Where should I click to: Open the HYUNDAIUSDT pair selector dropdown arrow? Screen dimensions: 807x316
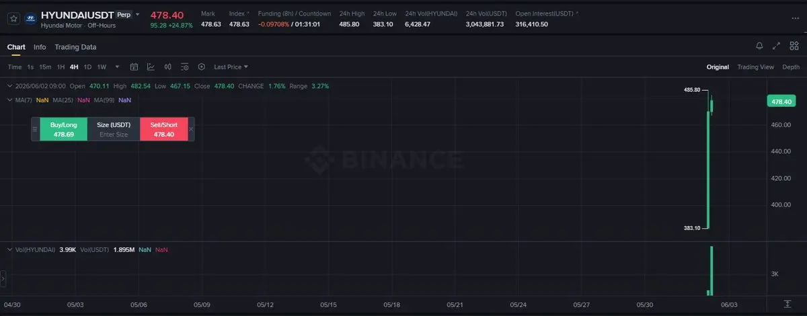pos(138,14)
